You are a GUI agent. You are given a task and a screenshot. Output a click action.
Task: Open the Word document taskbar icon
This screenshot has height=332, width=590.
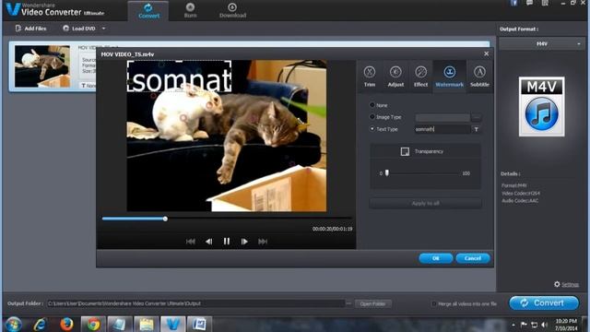tap(199, 324)
